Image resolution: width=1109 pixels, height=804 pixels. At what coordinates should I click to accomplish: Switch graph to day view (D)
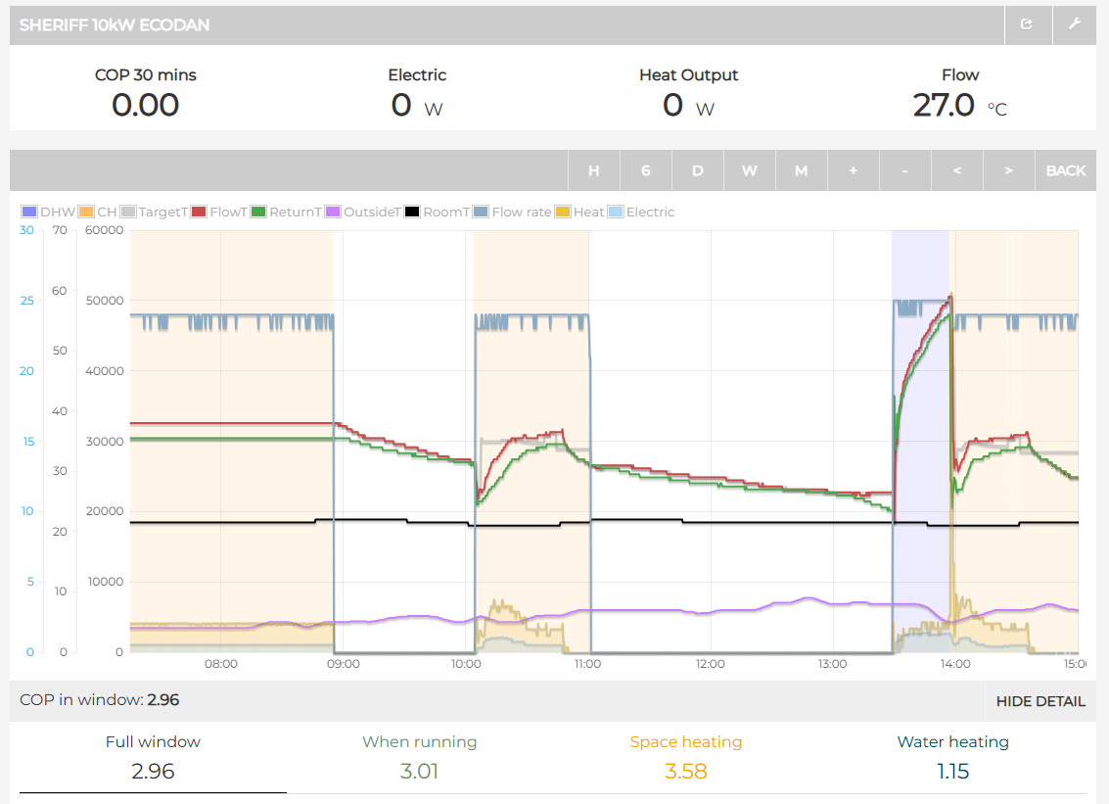(698, 170)
